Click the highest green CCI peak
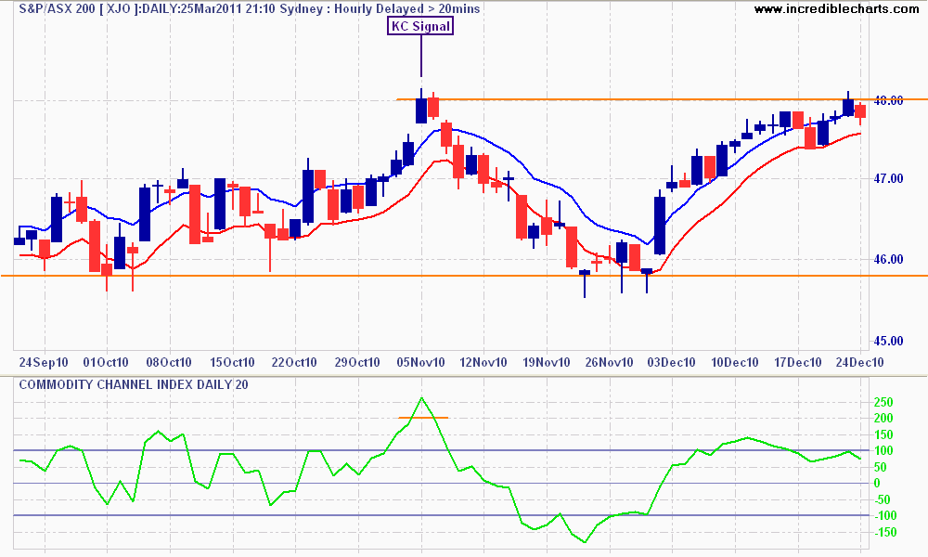 pyautogui.click(x=421, y=398)
